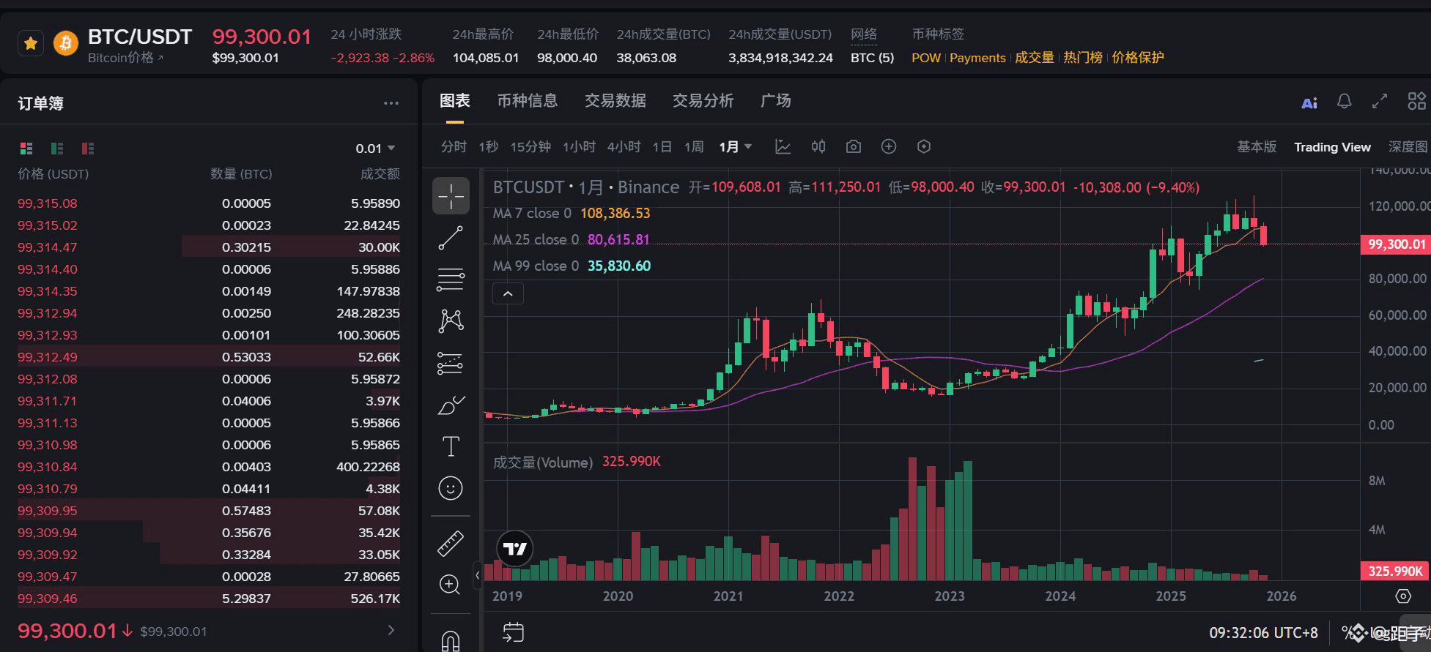Viewport: 1431px width, 652px height.
Task: Open the candlestick chart style icon
Action: (818, 147)
